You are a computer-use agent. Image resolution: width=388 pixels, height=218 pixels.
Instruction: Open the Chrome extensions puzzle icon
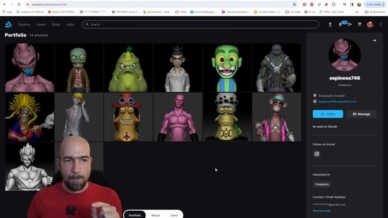point(333,4)
